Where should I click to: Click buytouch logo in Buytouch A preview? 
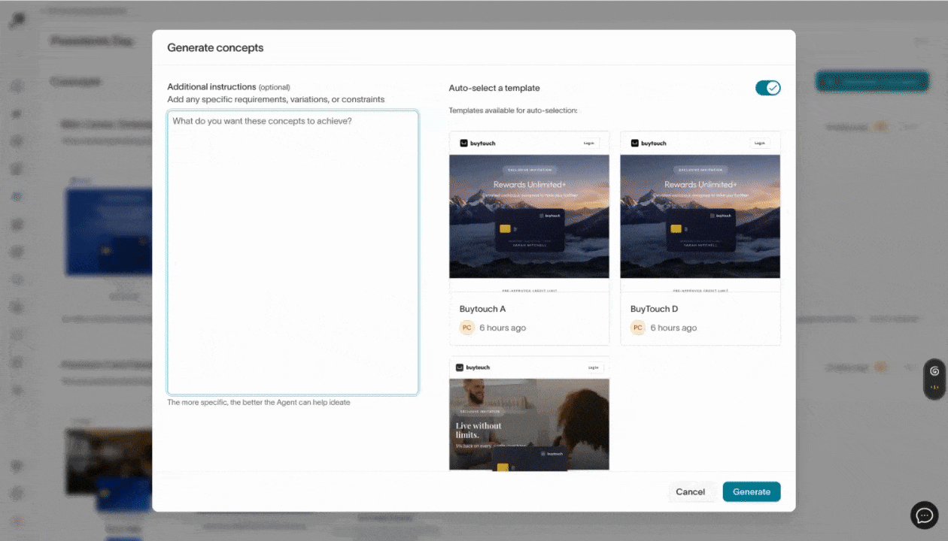pyautogui.click(x=478, y=143)
